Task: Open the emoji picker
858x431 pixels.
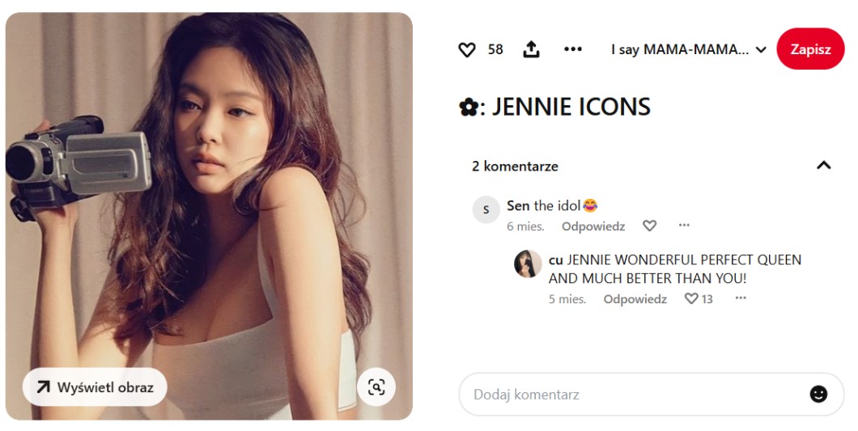Action: (x=818, y=395)
